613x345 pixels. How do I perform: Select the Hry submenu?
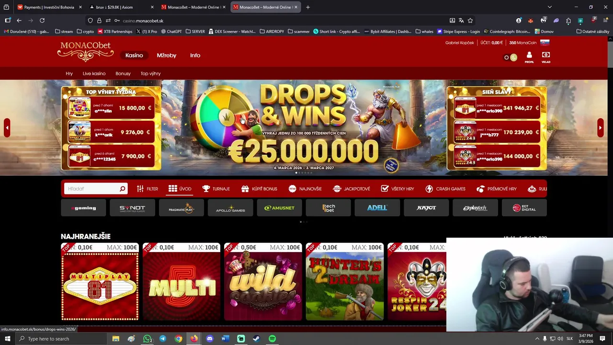point(69,74)
